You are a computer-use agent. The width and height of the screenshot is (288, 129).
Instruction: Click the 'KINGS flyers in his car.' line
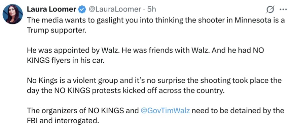[x=66, y=60]
